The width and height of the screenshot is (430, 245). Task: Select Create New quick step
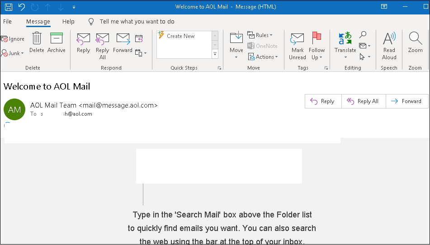181,36
